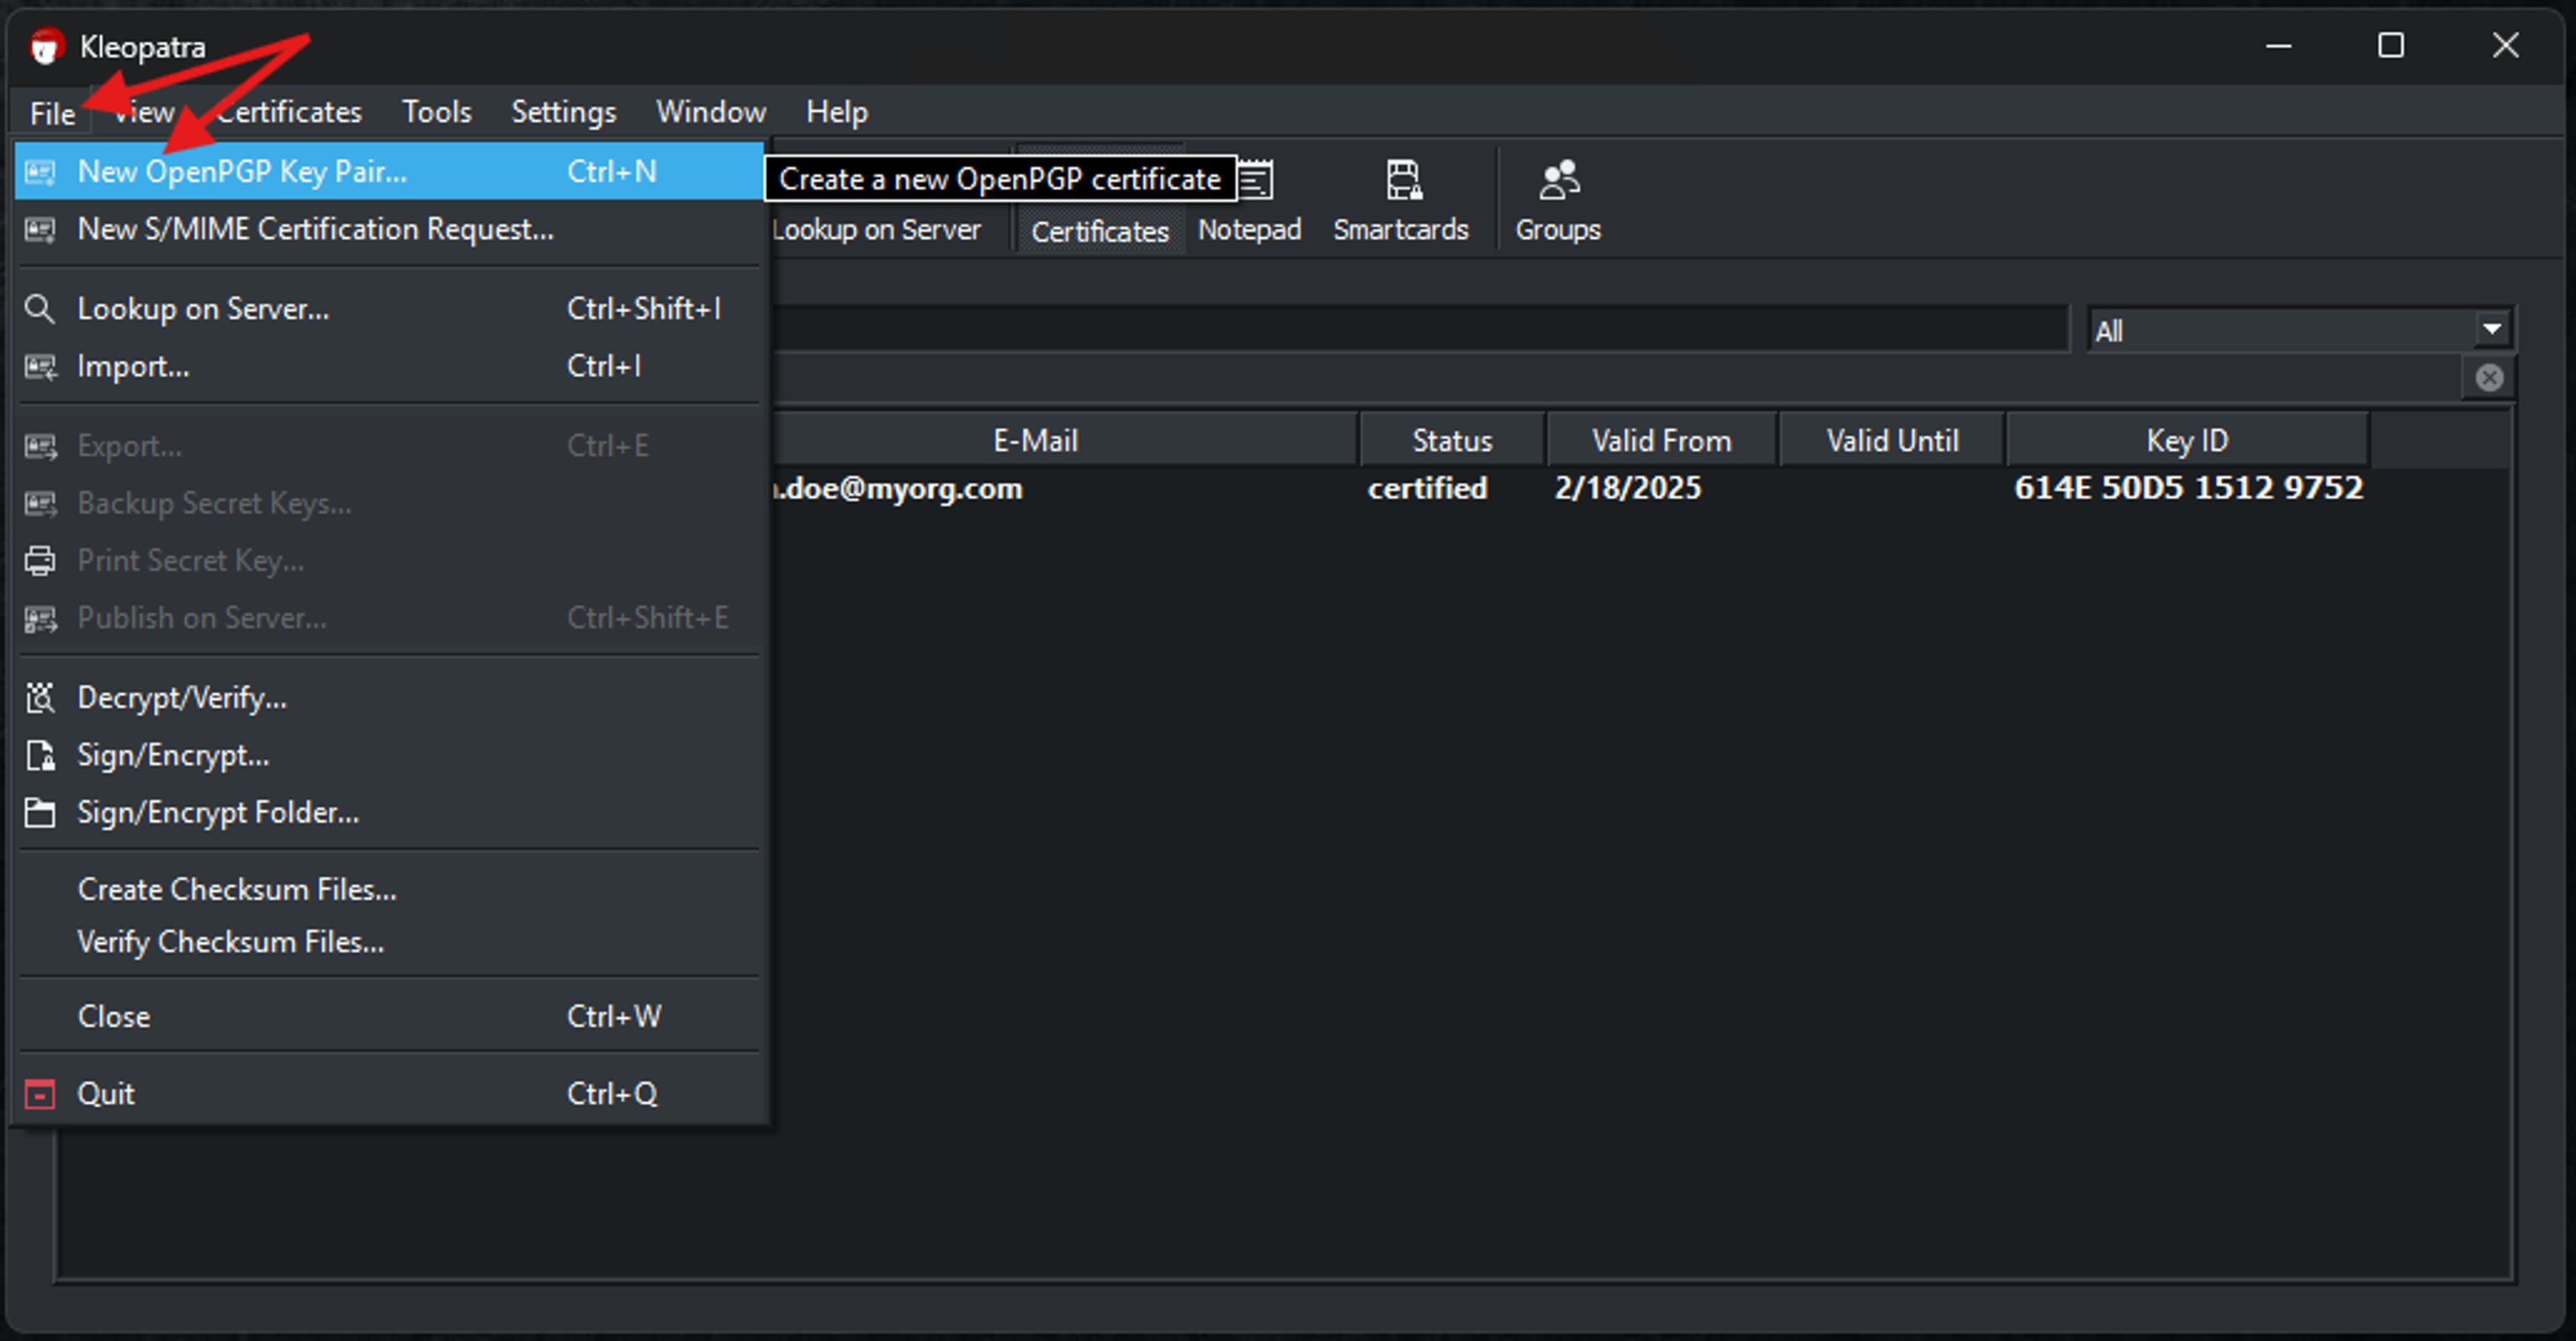
Task: Open the Help menu
Action: coord(837,112)
